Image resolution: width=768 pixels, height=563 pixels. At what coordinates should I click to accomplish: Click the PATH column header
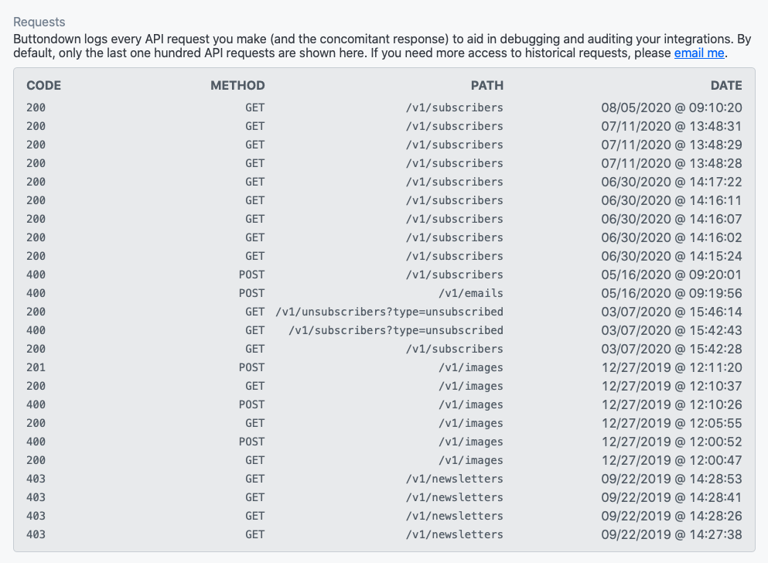tap(487, 85)
